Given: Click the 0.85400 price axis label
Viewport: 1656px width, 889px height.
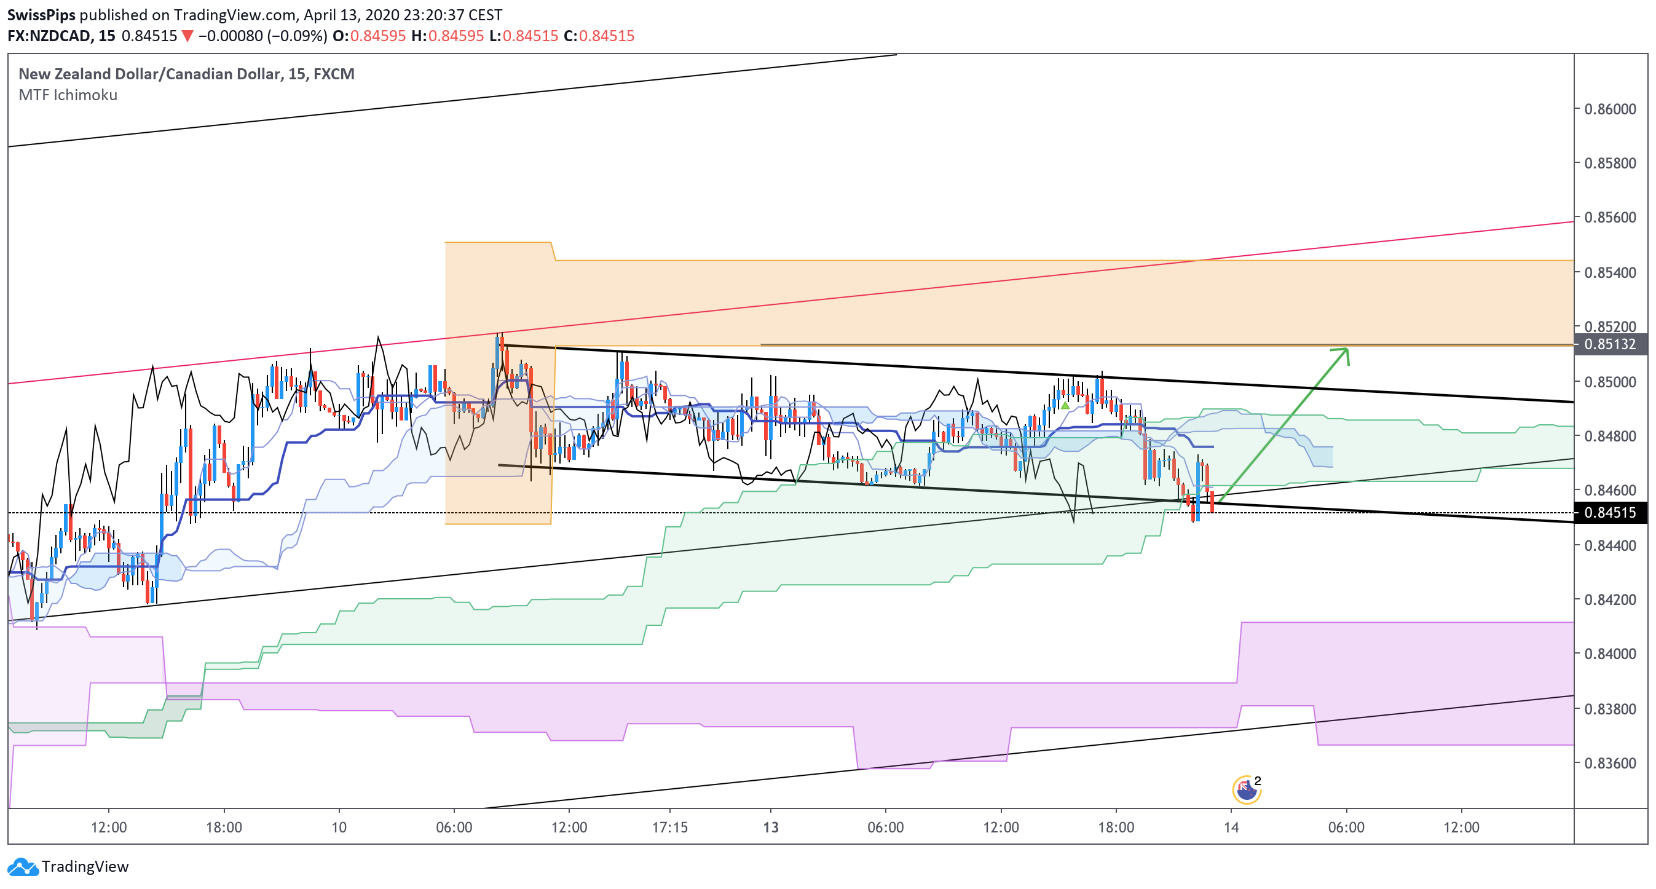Looking at the screenshot, I should (1611, 272).
